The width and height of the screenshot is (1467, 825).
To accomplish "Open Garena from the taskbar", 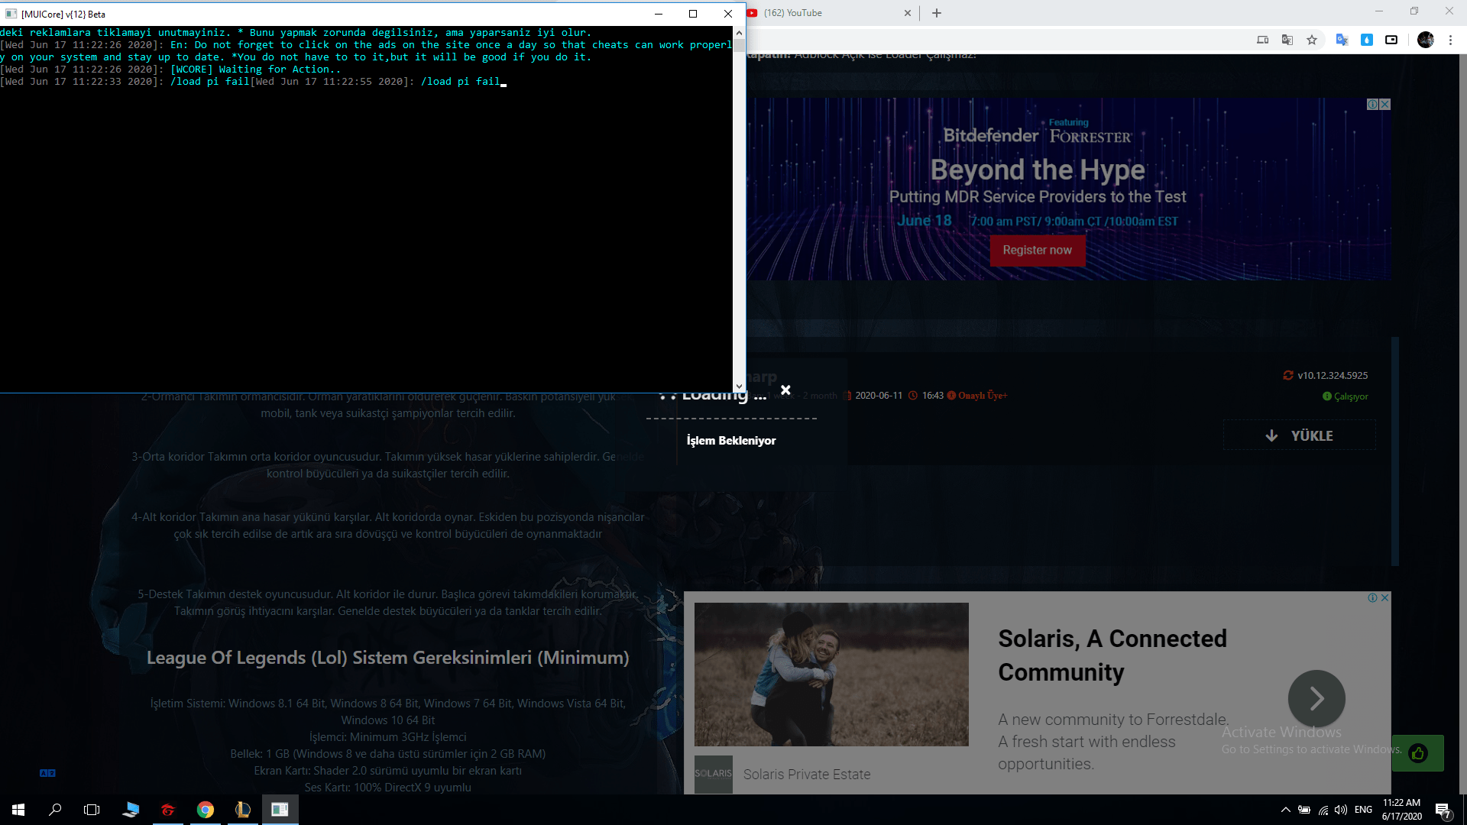I will coord(167,810).
